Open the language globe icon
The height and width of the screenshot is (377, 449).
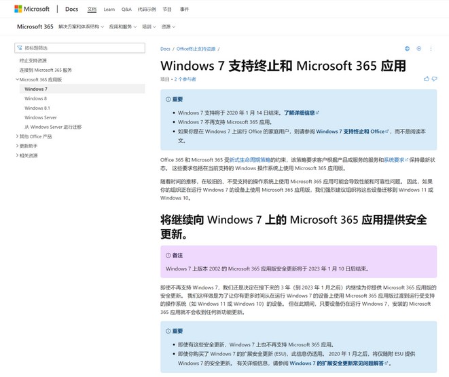407,49
